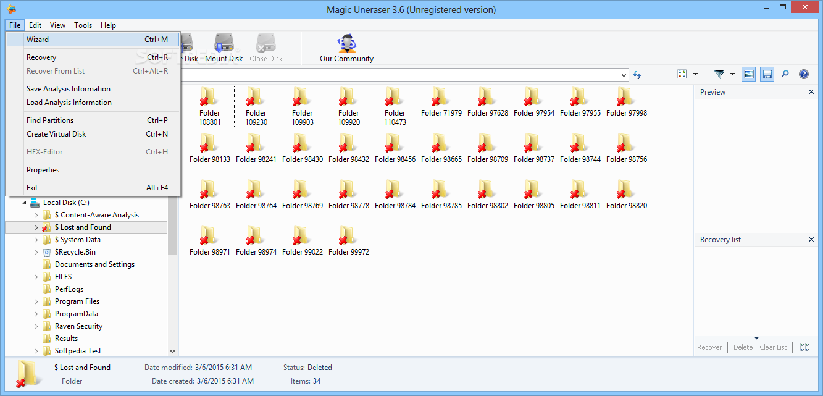This screenshot has height=396, width=823.
Task: Select deleted Folder 71979 icon
Action: (440, 98)
